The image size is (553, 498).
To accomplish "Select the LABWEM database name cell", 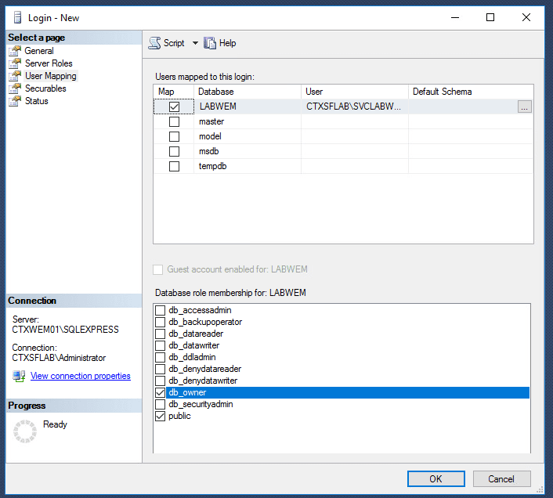I will coord(248,106).
